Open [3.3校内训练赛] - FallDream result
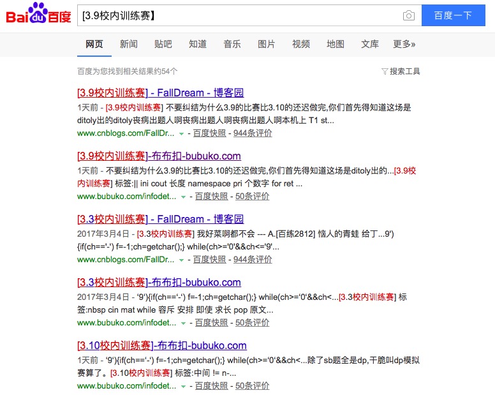The width and height of the screenshot is (495, 395). pos(160,219)
